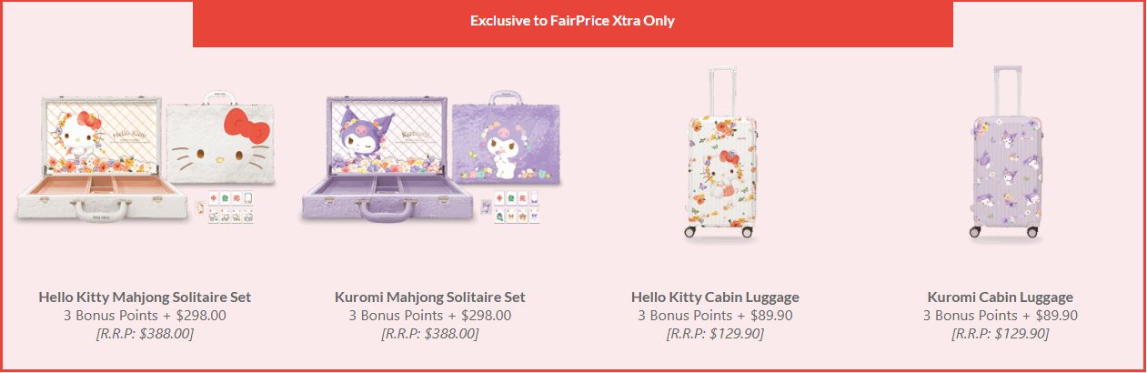This screenshot has width=1147, height=373.
Task: Click R.R.P. $388.00 under Hello Kitty mahjong
Action: (145, 334)
